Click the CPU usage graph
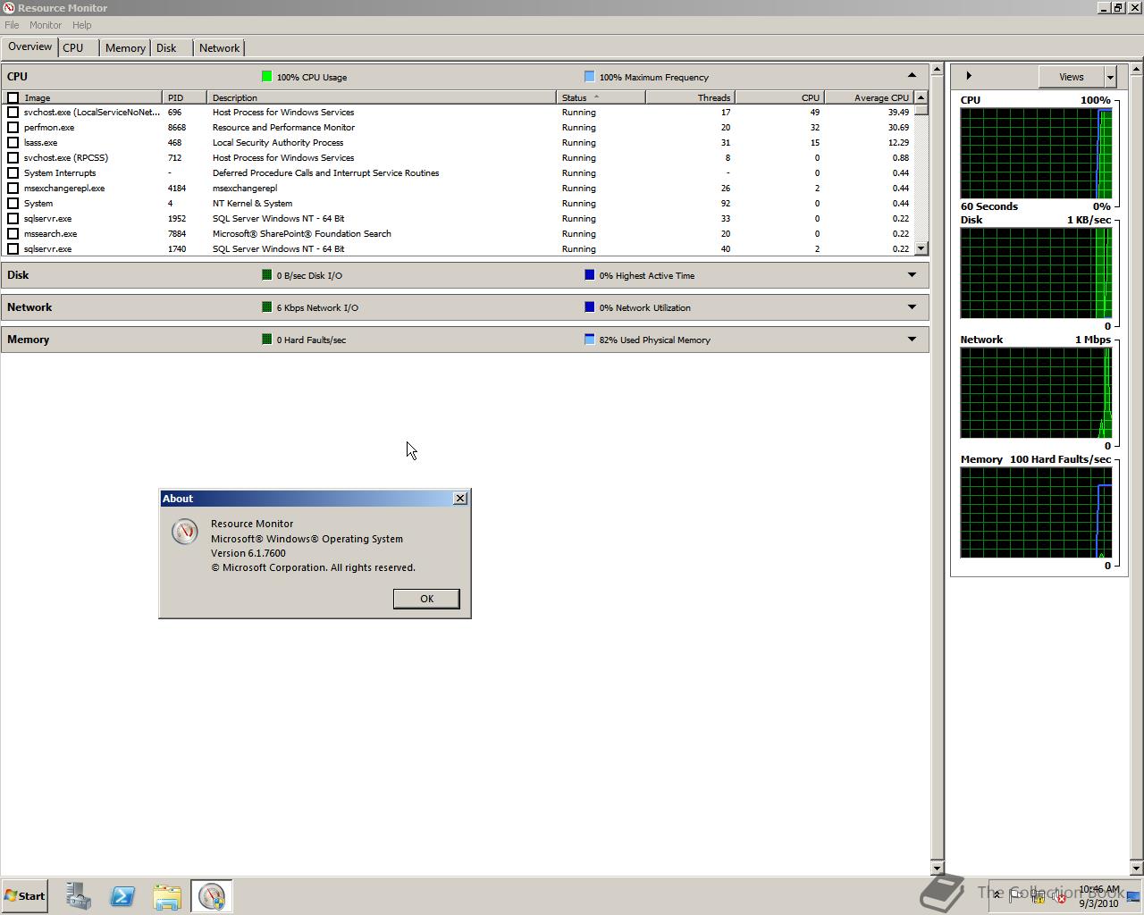 1036,154
